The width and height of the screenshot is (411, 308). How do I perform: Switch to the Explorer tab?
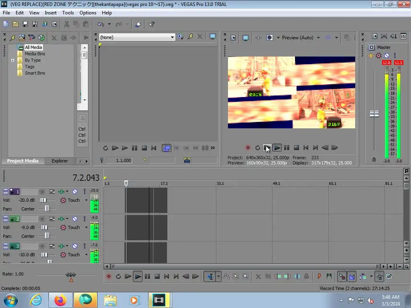(x=59, y=161)
